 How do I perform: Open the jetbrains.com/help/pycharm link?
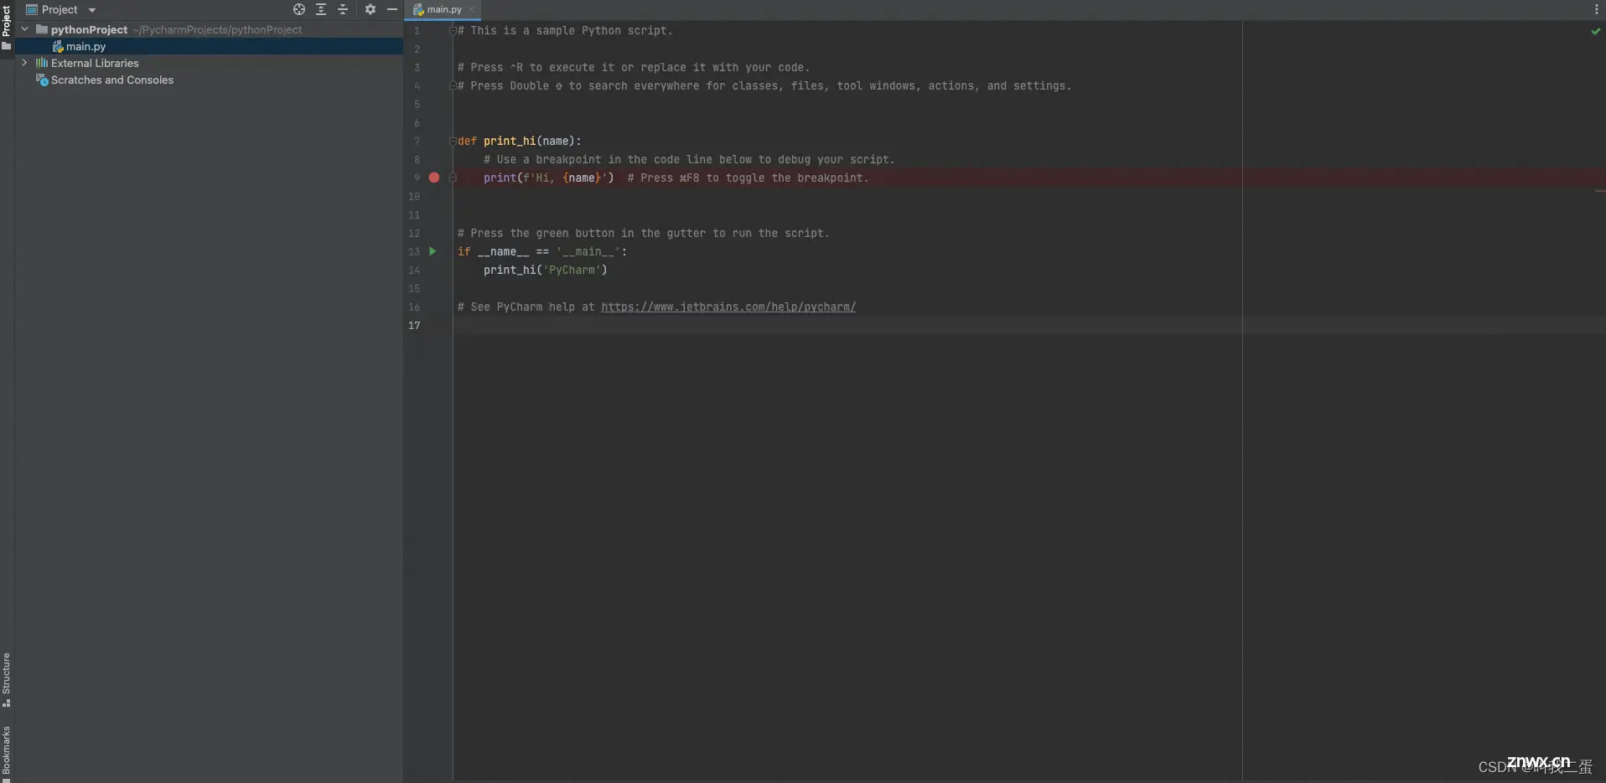coord(728,307)
